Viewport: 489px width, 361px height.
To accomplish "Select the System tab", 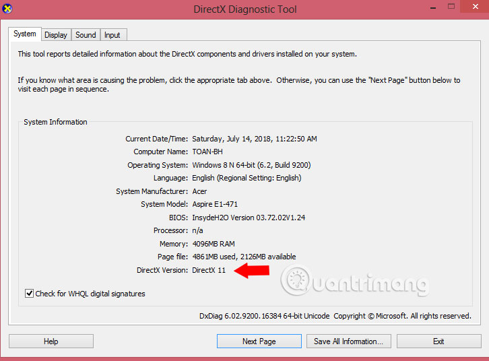I will click(x=25, y=34).
